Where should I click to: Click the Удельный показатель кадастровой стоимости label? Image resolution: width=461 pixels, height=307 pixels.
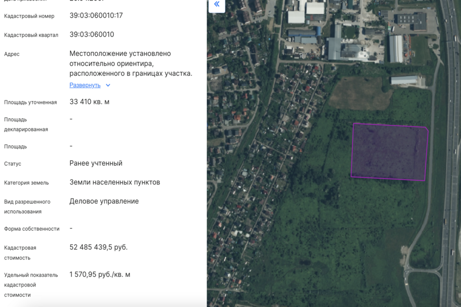coord(31,285)
